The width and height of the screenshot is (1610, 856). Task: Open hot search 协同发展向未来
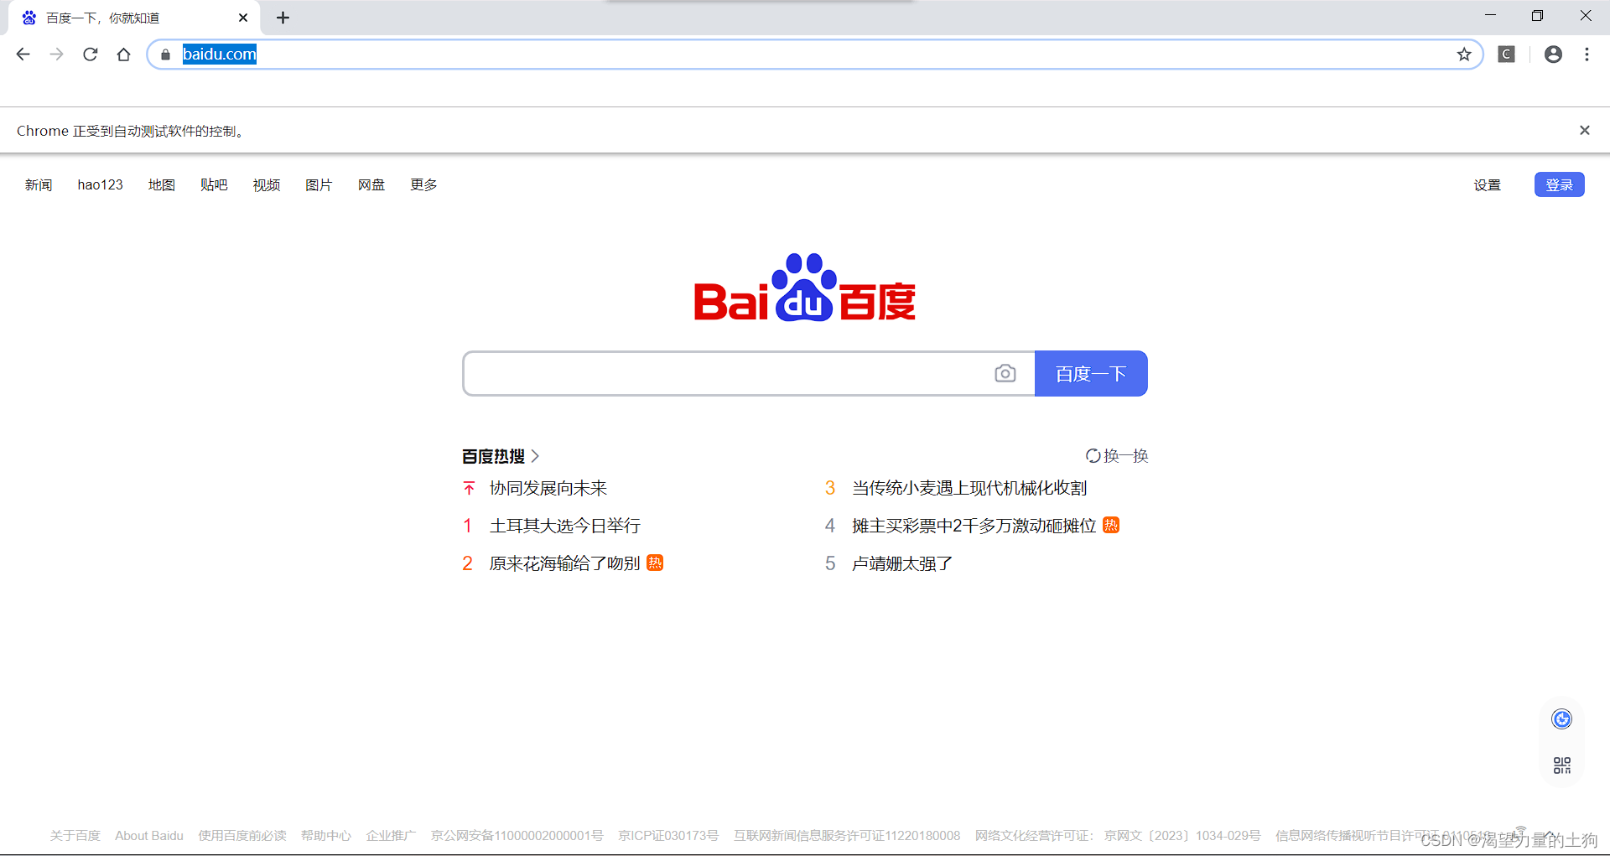click(548, 488)
